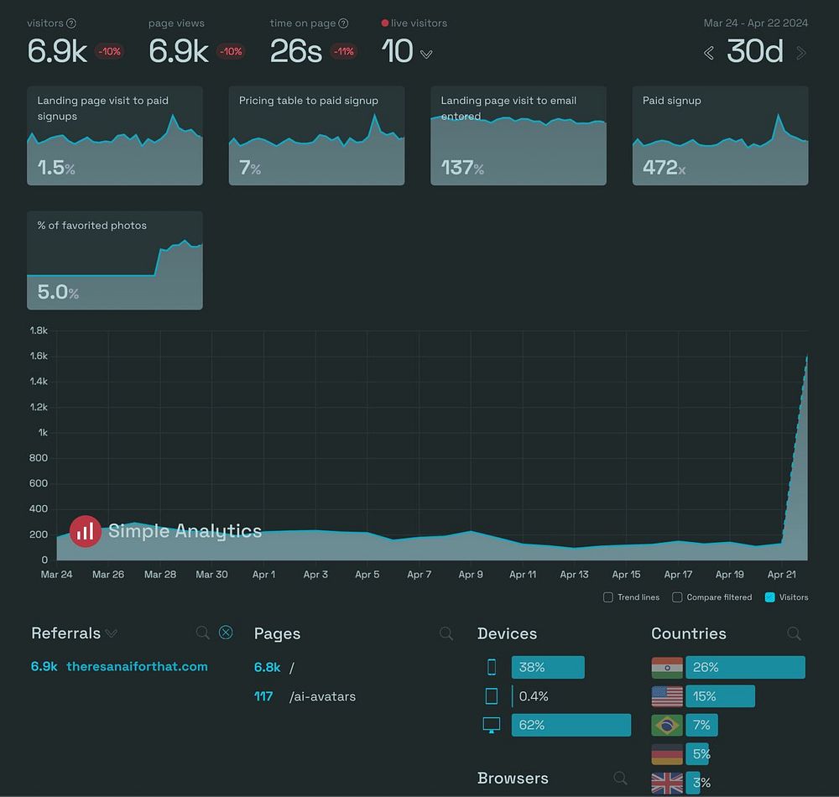This screenshot has width=839, height=797.
Task: Click the mobile phone device icon
Action: click(x=491, y=667)
